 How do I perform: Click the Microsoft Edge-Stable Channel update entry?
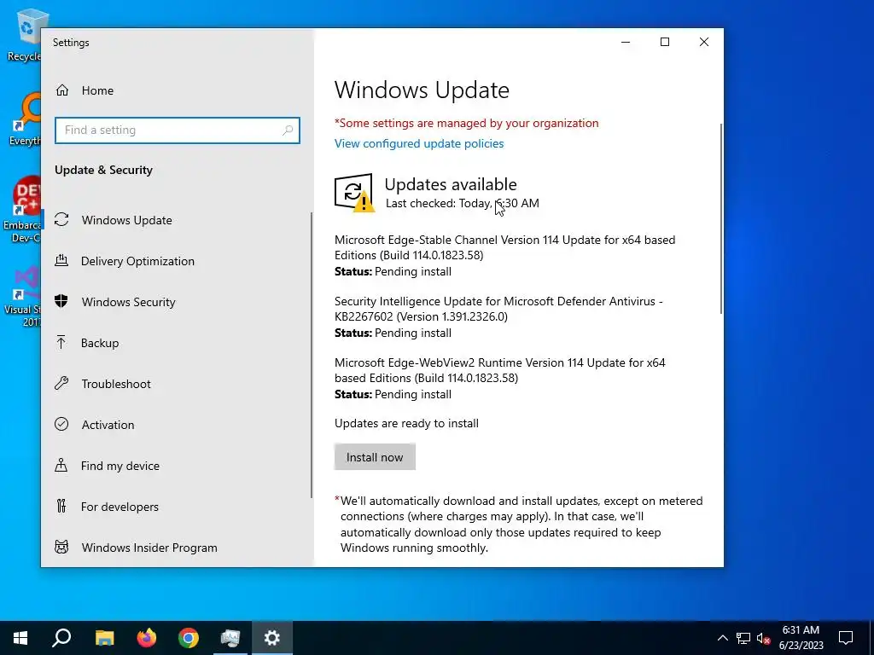pyautogui.click(x=504, y=256)
